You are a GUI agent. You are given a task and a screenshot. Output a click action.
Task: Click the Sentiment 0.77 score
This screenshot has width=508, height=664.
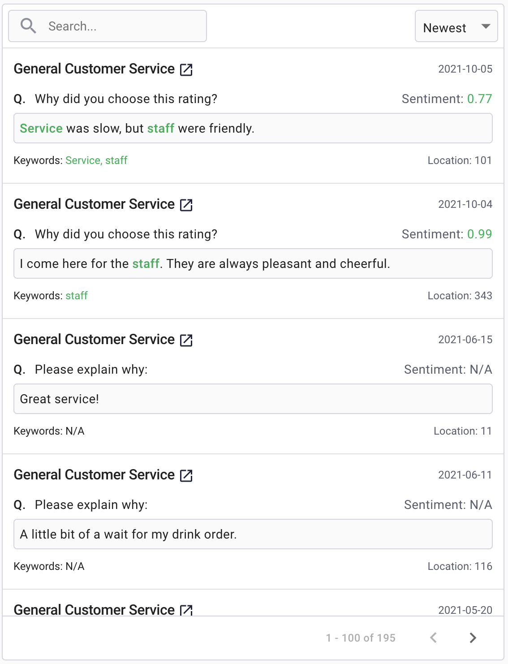coord(479,99)
